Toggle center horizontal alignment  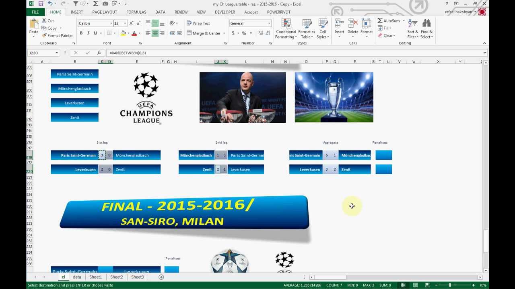click(x=155, y=33)
